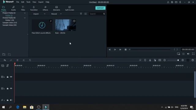
Task: Click the preview volume speaker icon
Action: pos(188,54)
